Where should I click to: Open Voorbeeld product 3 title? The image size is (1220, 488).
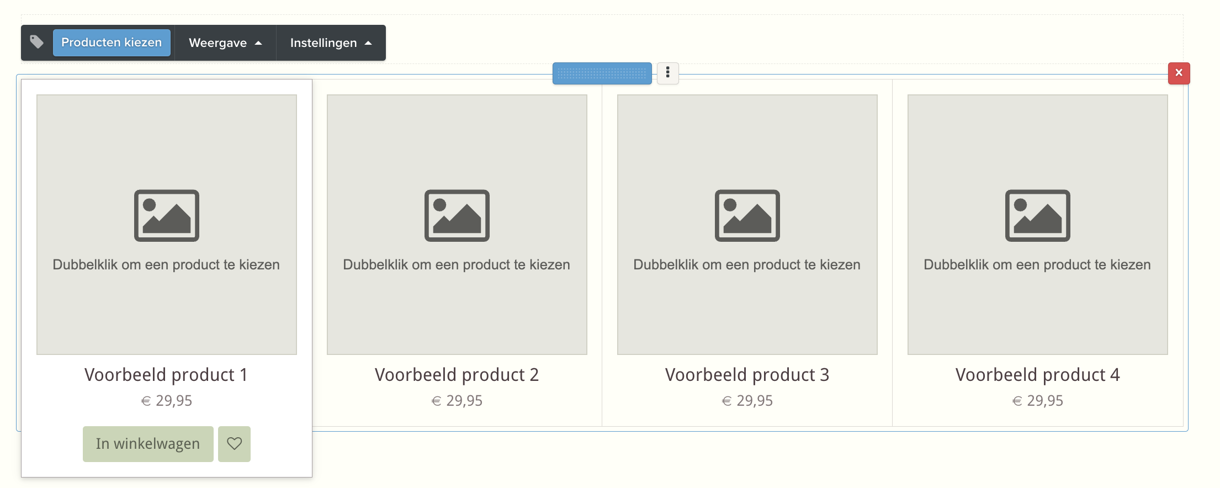(747, 375)
